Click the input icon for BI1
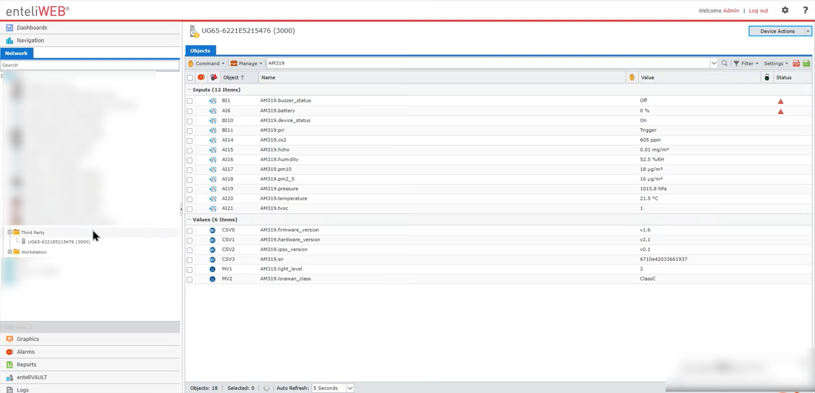Viewport: 815px width, 393px height. (x=213, y=101)
